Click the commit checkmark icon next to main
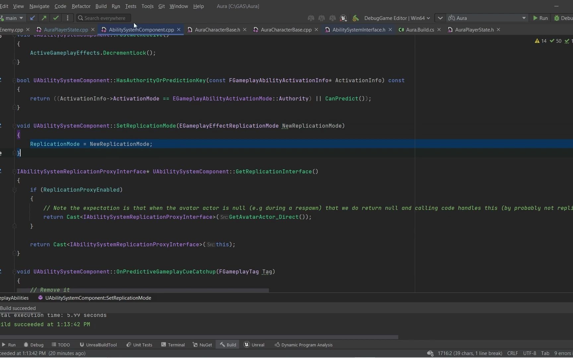 tap(56, 18)
